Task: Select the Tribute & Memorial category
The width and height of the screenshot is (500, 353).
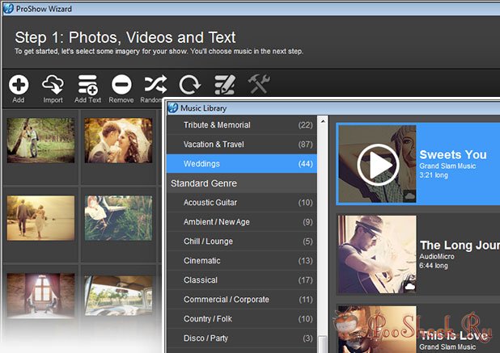Action: 242,124
